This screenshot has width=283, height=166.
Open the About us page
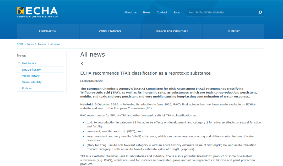pos(130,13)
